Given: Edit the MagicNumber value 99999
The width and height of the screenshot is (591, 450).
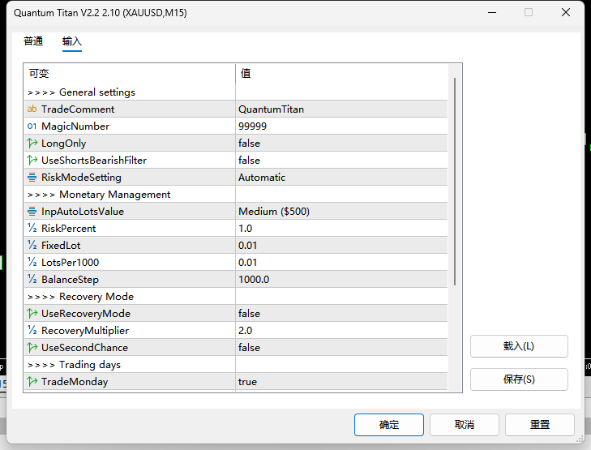Looking at the screenshot, I should (x=341, y=126).
